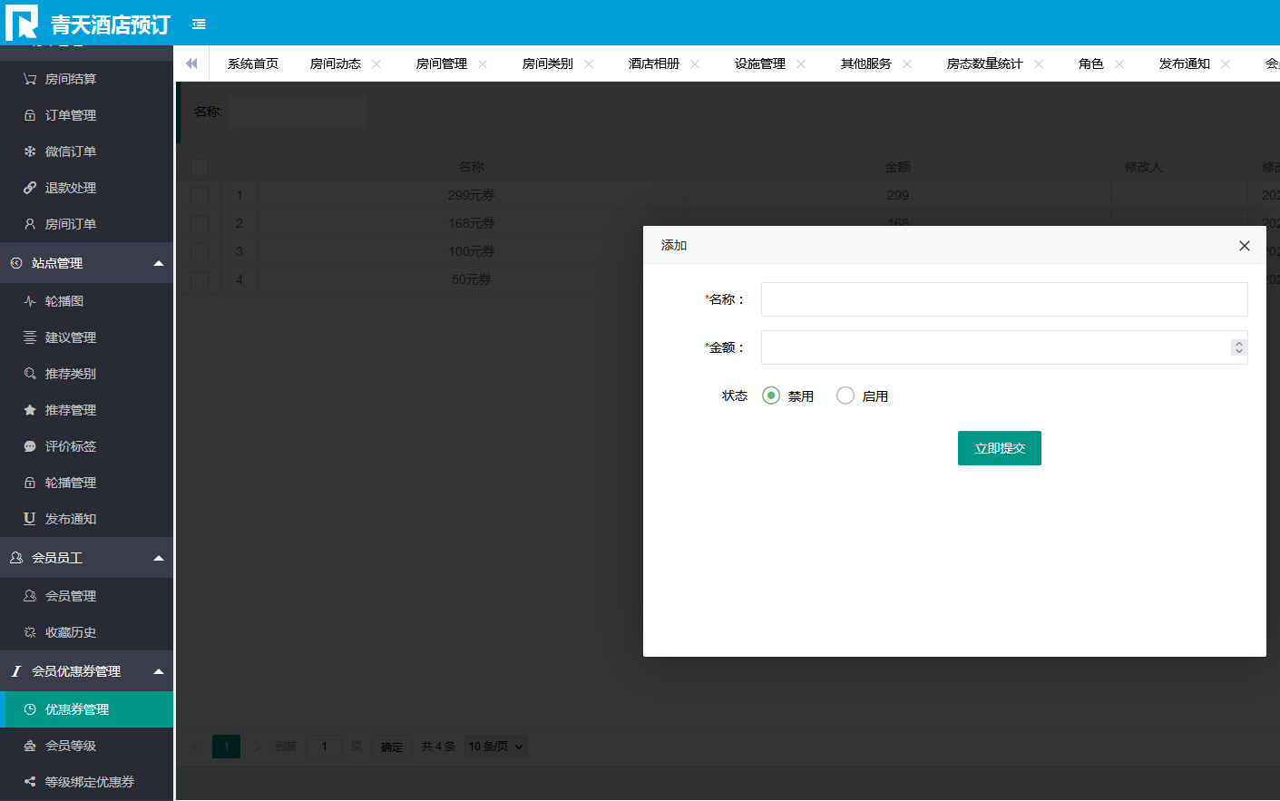This screenshot has width=1280, height=801.
Task: Click the 50元券 name cell
Action: 472,279
